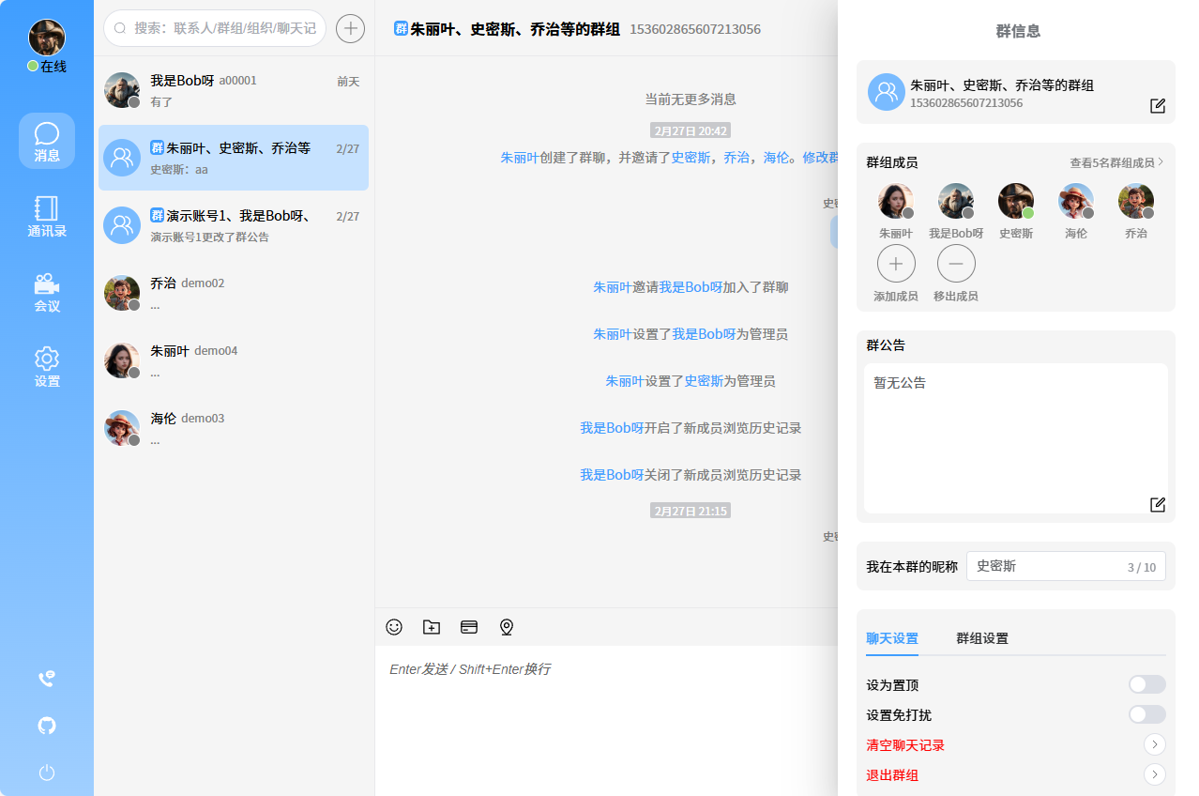Click the power logout icon

tap(47, 773)
